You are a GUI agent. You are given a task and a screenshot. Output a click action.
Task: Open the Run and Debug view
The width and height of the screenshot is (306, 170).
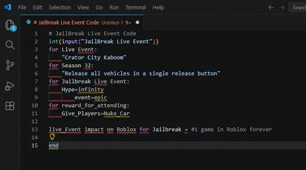point(9,86)
